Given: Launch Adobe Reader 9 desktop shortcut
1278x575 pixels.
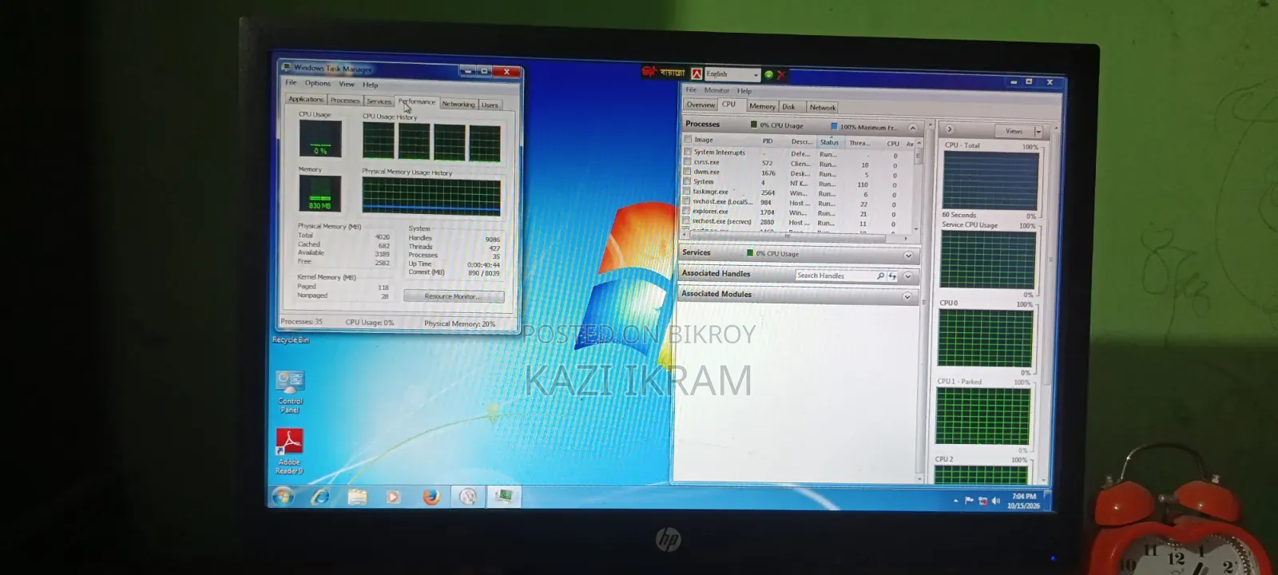Looking at the screenshot, I should click(x=289, y=451).
